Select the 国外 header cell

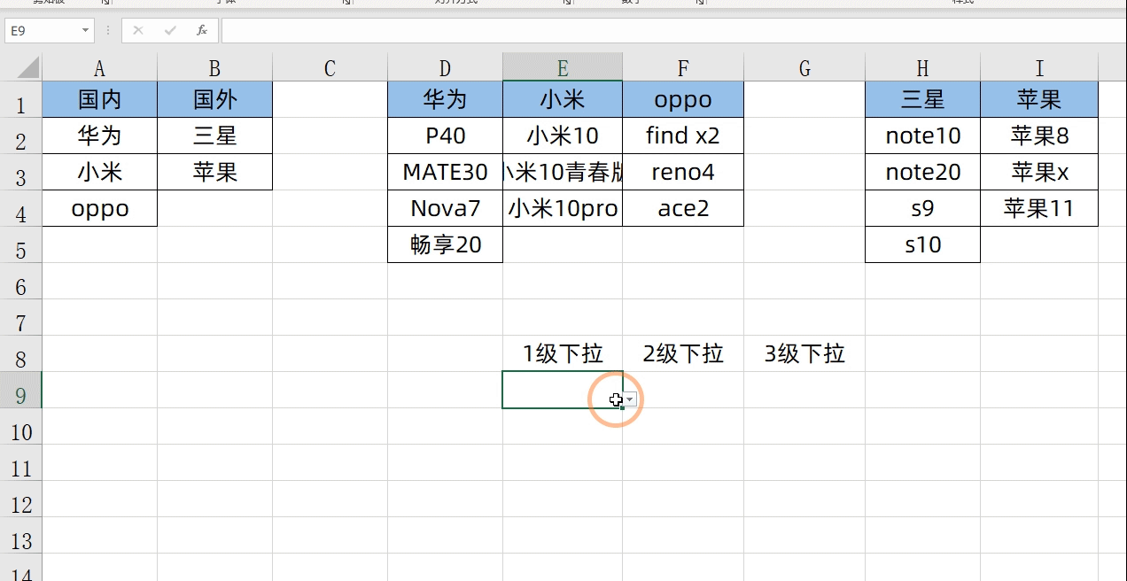coord(214,99)
